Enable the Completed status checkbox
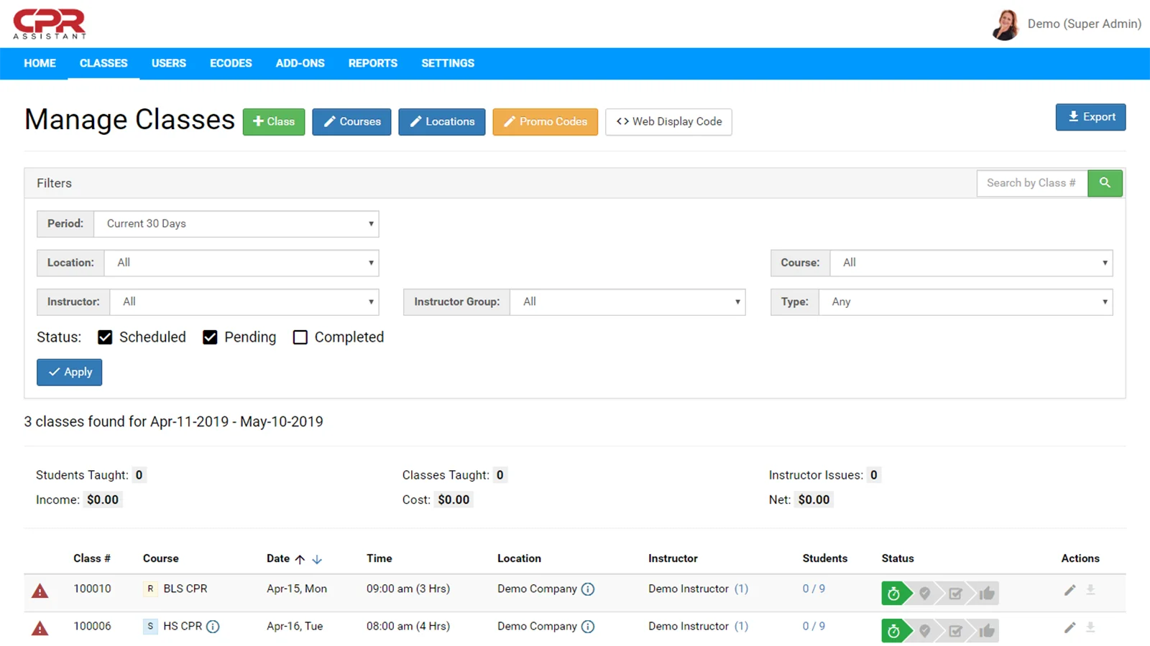Screen dimensions: 1150x646 coord(300,337)
